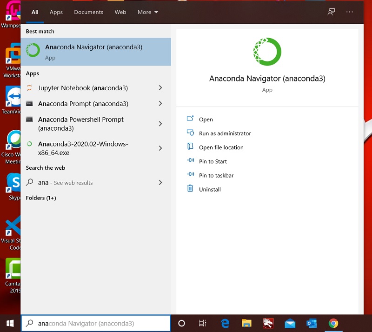The height and width of the screenshot is (332, 372).
Task: Choose Uninstall in the preview pane
Action: tap(210, 190)
